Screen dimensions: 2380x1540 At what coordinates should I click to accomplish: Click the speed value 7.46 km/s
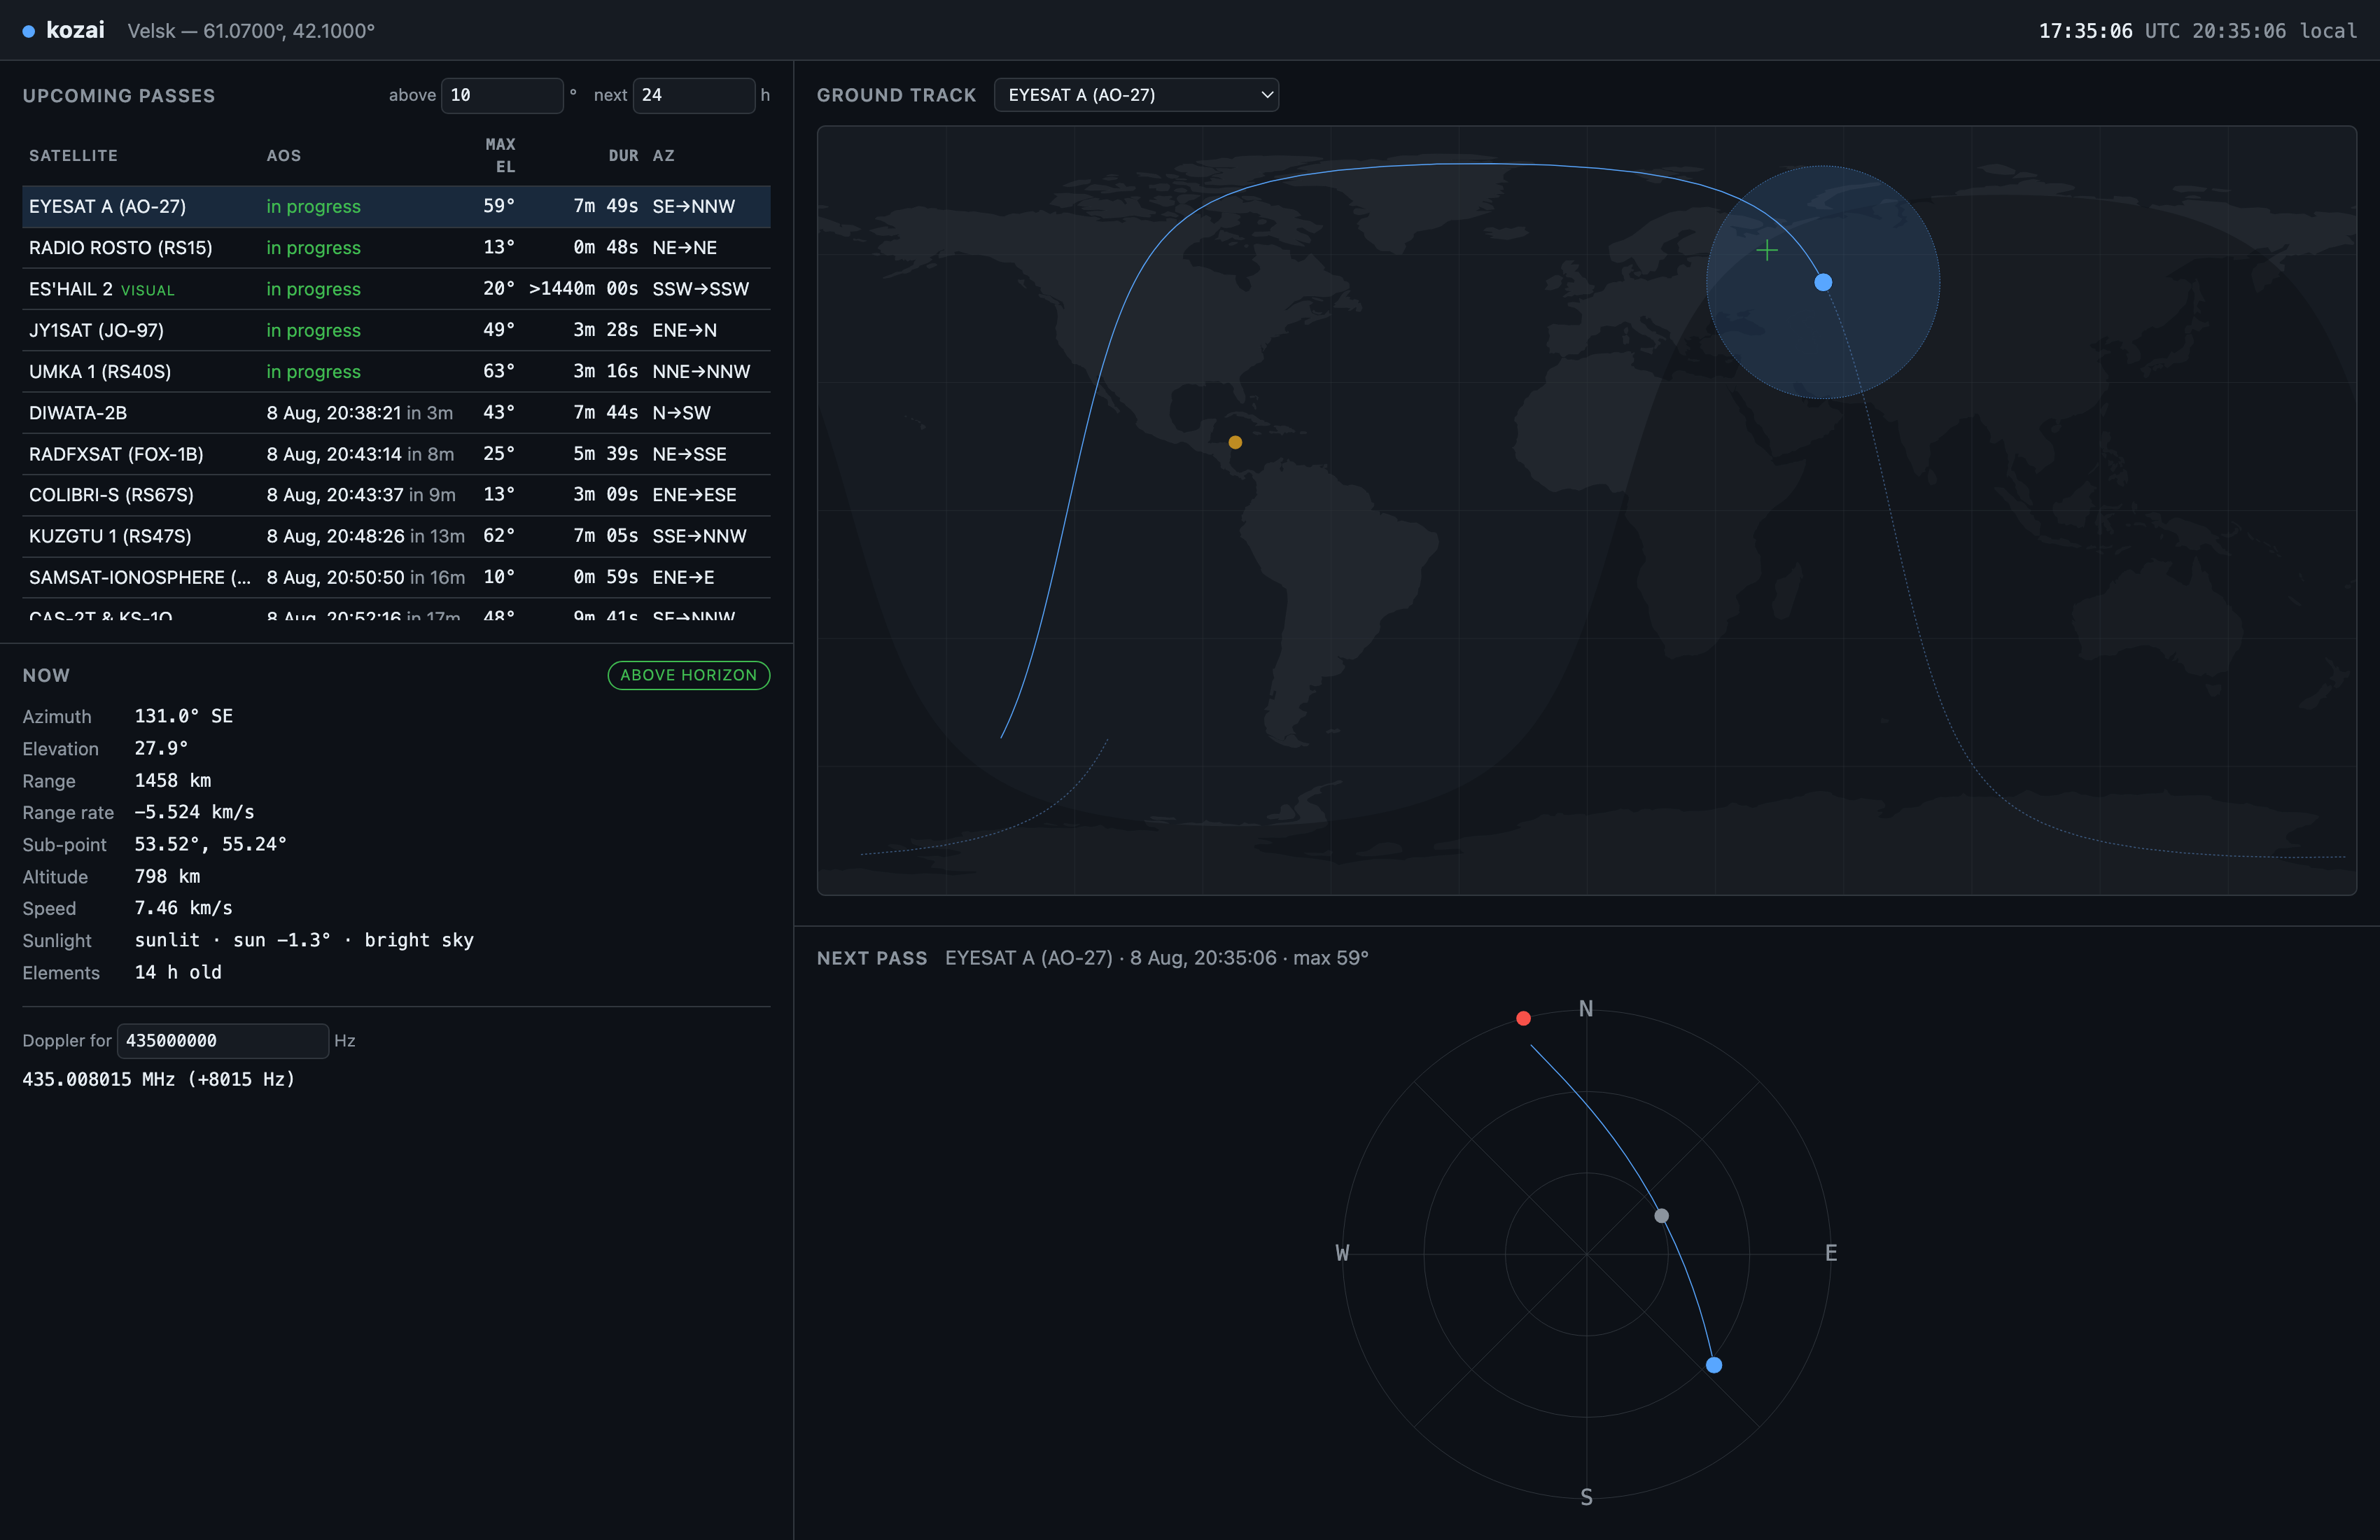point(183,908)
